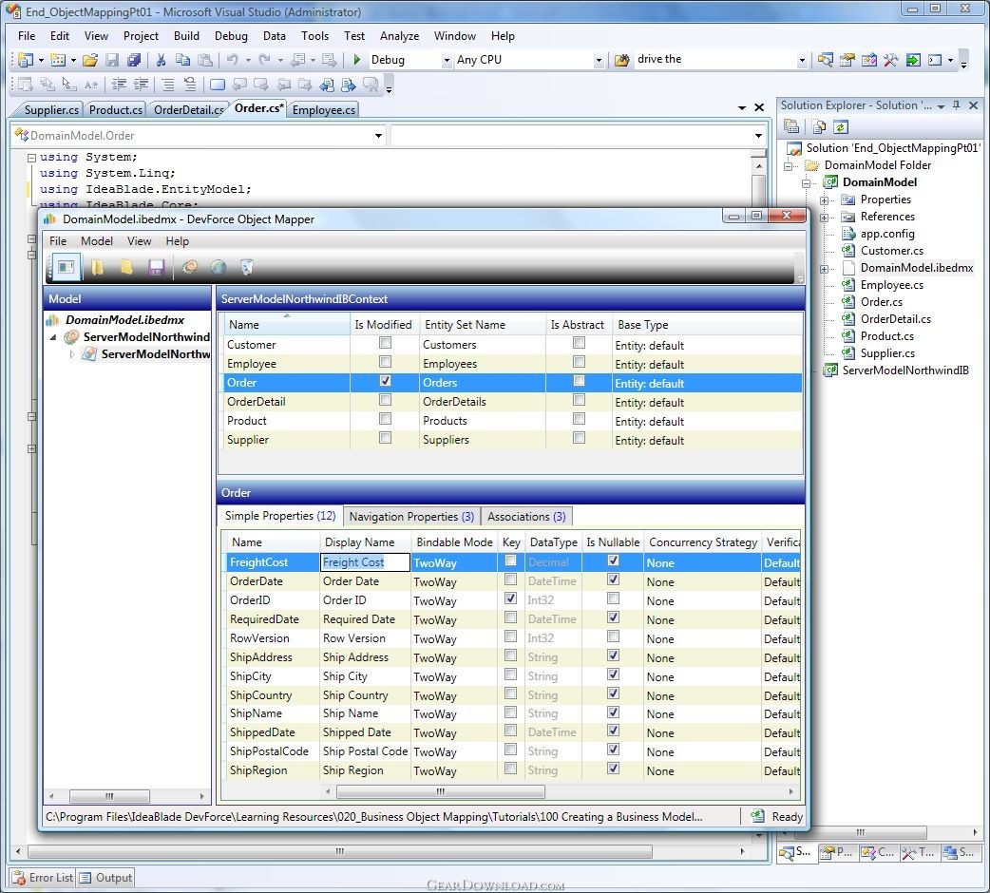Check the Key checkbox for ShipCity

pos(511,674)
